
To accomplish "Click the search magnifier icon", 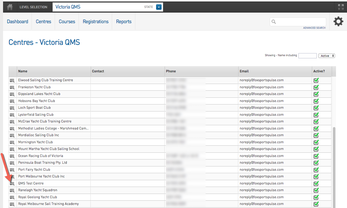I will click(x=274, y=22).
